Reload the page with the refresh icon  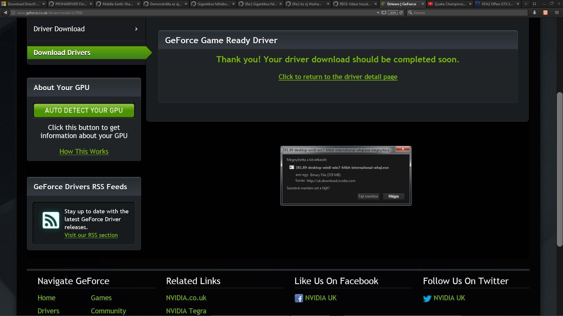coord(401,13)
